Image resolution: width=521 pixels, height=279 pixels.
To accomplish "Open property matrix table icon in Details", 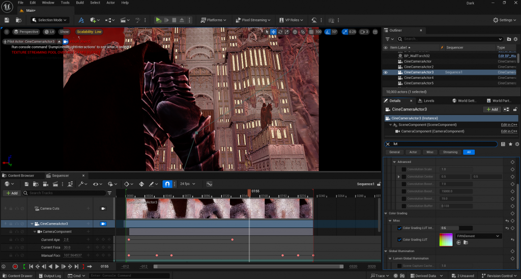I will click(x=503, y=144).
